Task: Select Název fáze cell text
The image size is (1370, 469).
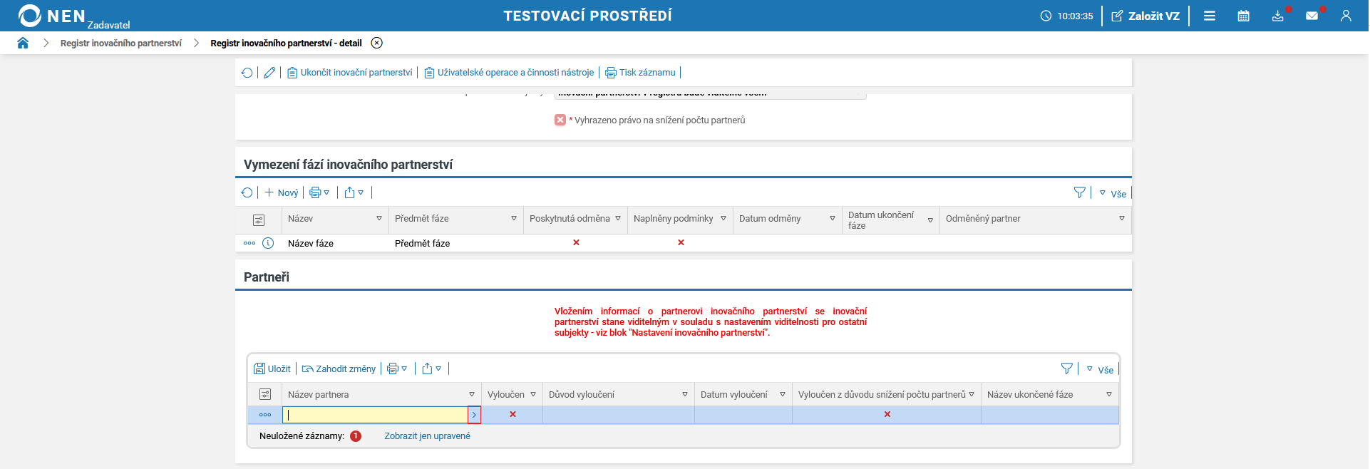Action: click(311, 243)
